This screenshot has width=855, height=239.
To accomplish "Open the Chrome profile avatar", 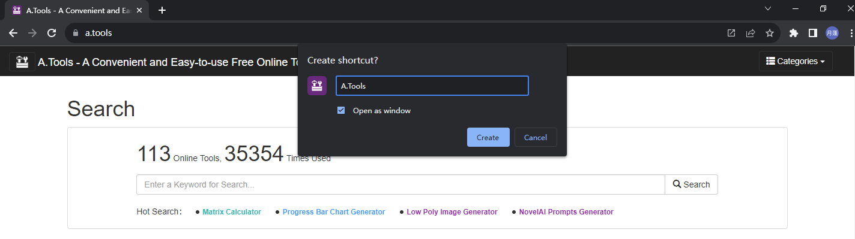I will pos(832,33).
